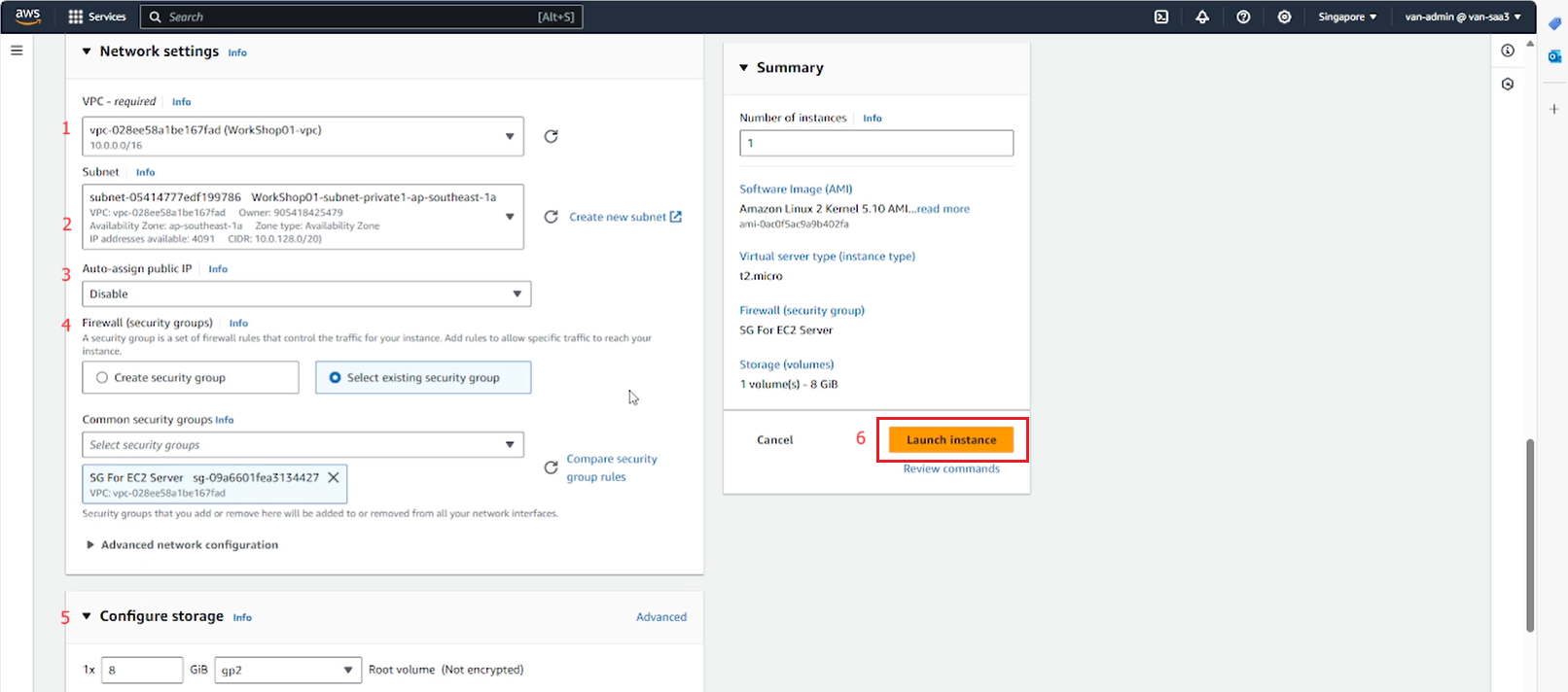Collapse the Summary panel

pyautogui.click(x=744, y=67)
